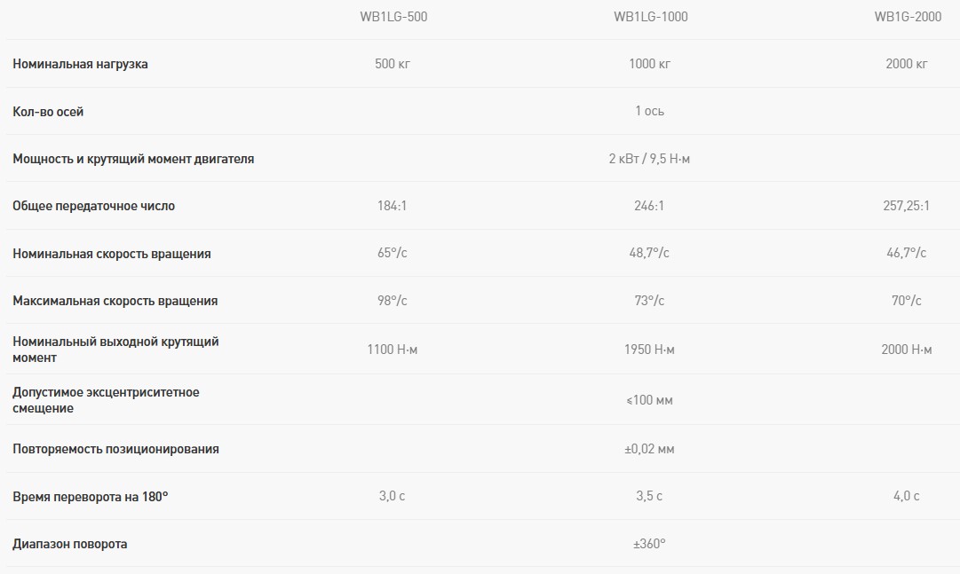Click the WB1G-2000 column header
This screenshot has width=960, height=574.
(x=907, y=17)
